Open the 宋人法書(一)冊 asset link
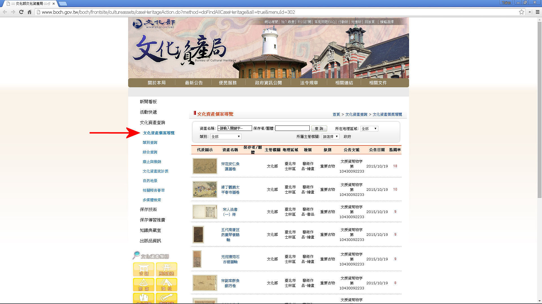This screenshot has width=542, height=304. pos(230,212)
